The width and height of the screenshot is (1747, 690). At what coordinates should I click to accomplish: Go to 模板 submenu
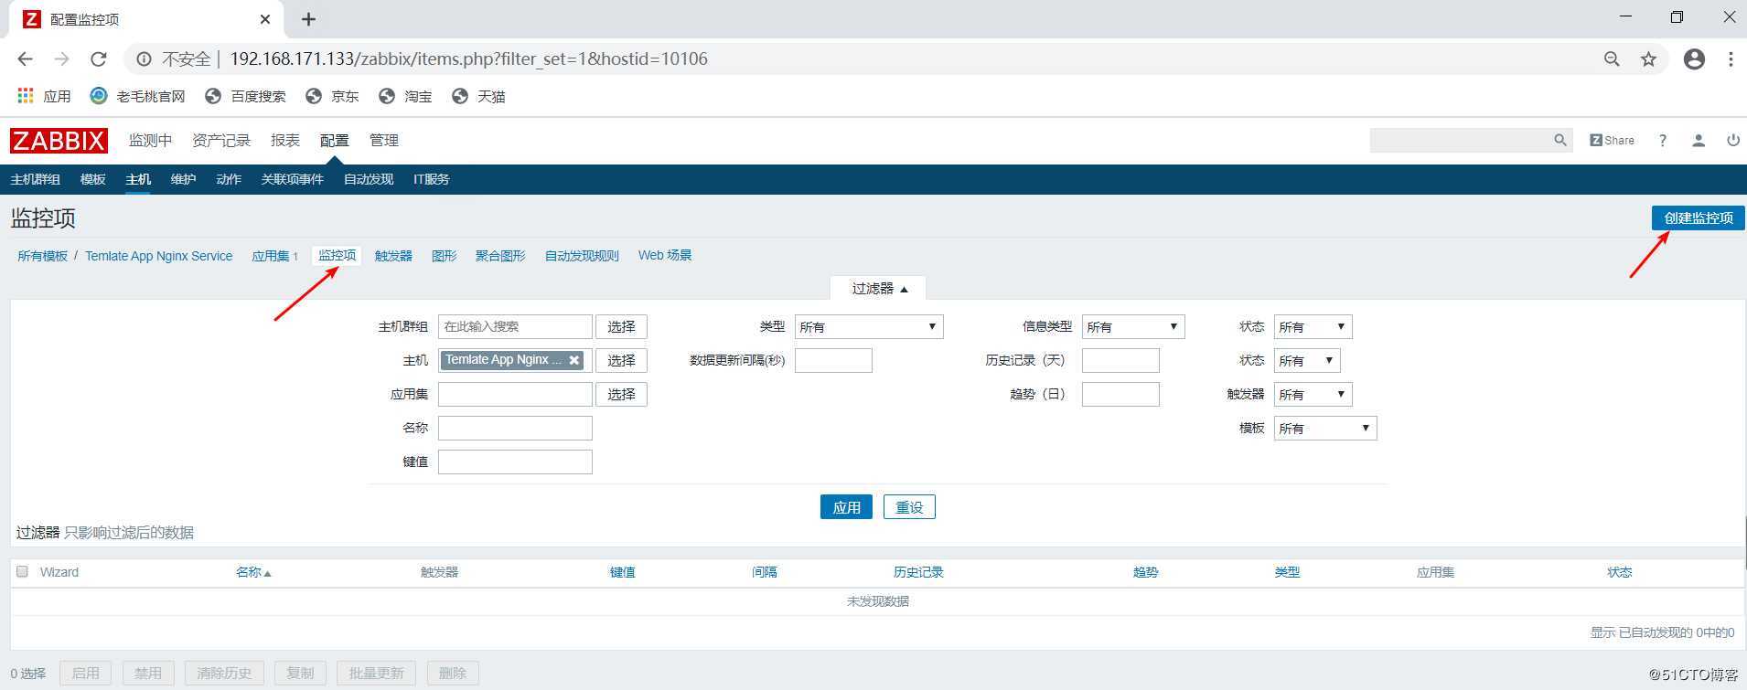click(93, 179)
